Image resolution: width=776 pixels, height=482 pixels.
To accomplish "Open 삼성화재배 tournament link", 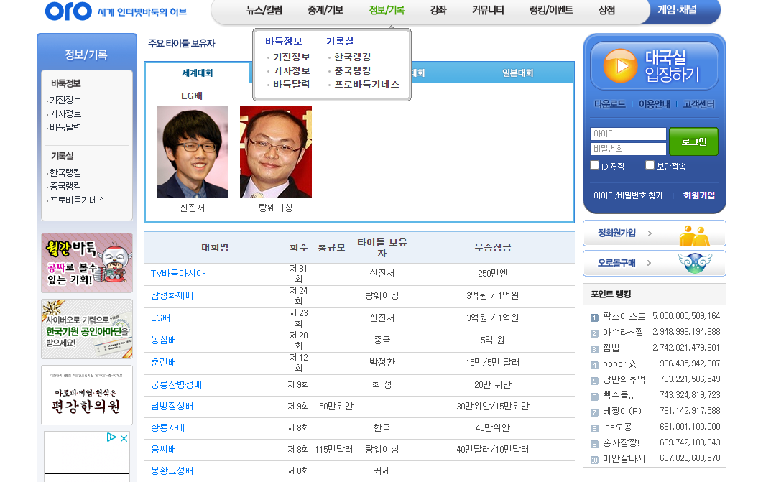I will click(172, 295).
